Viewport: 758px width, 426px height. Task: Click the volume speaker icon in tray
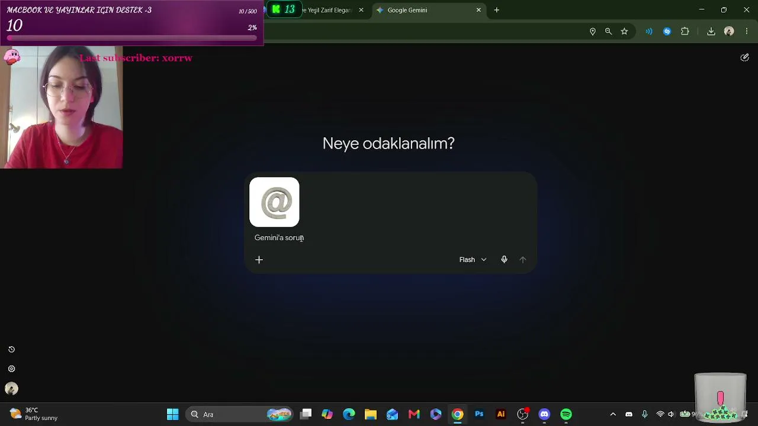672,414
